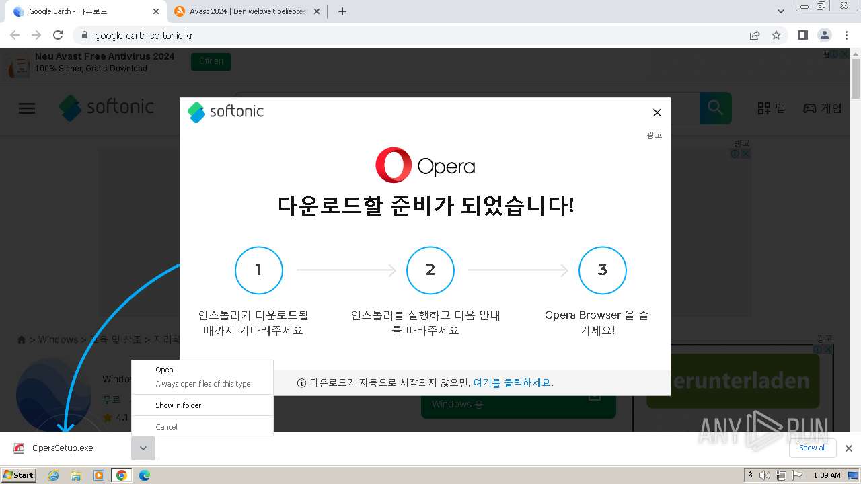Open File Explorer folder in taskbar
This screenshot has width=861, height=484.
click(76, 475)
